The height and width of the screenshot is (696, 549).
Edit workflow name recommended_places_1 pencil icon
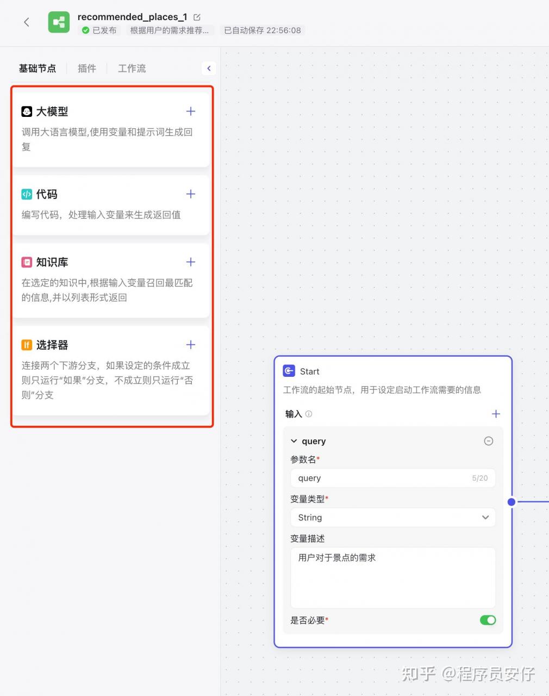click(x=197, y=17)
